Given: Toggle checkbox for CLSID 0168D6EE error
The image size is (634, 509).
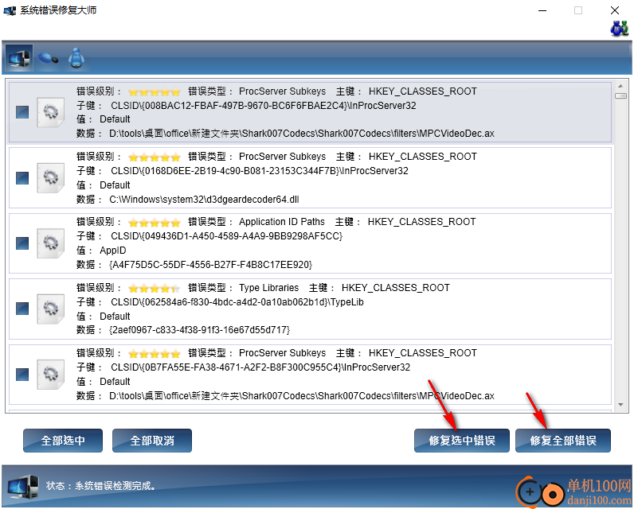Looking at the screenshot, I should coord(22,177).
